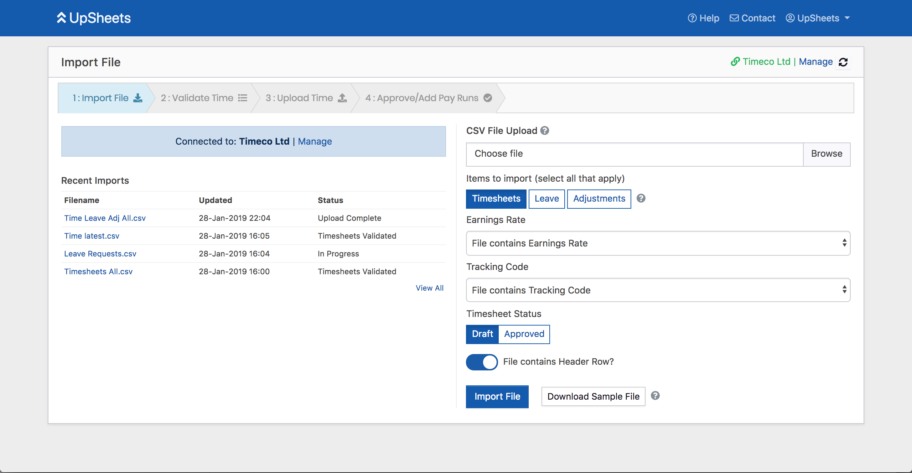Expand the Earnings Rate dropdown
912x473 pixels.
(x=658, y=243)
